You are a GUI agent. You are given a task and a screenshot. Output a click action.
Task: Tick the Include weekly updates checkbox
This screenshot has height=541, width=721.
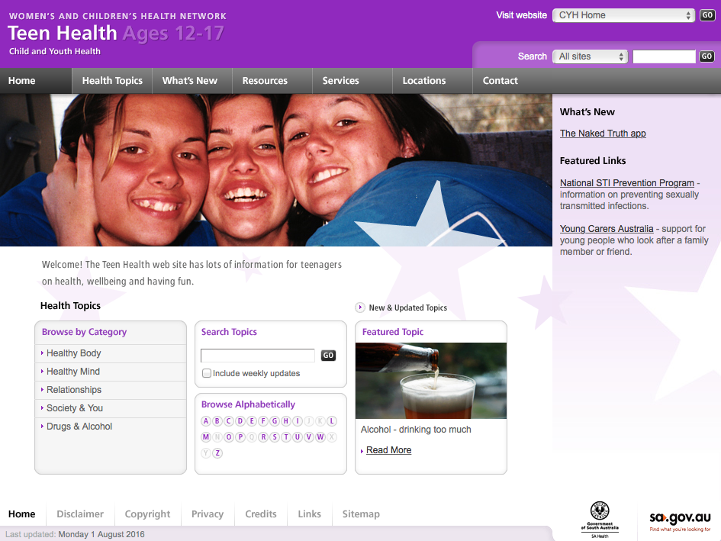click(x=207, y=373)
